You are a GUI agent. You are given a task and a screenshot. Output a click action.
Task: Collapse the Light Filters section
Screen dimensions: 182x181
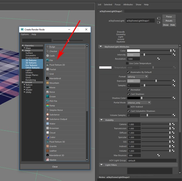[101, 165]
